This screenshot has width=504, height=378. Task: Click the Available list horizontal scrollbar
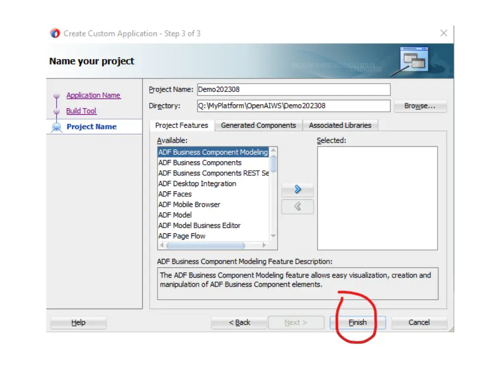pyautogui.click(x=207, y=246)
